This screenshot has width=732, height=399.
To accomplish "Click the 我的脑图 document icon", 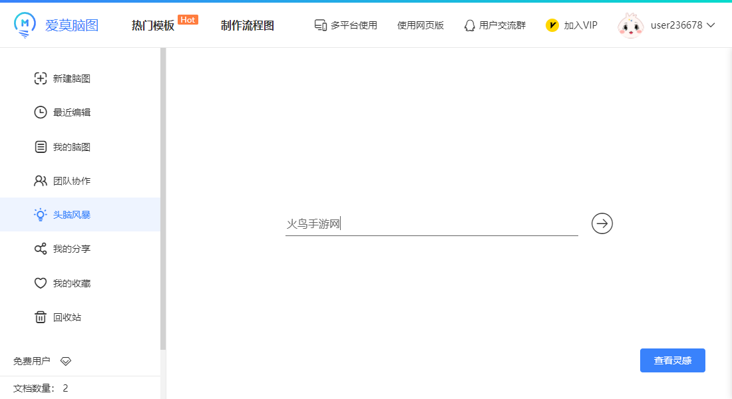I will pyautogui.click(x=41, y=147).
